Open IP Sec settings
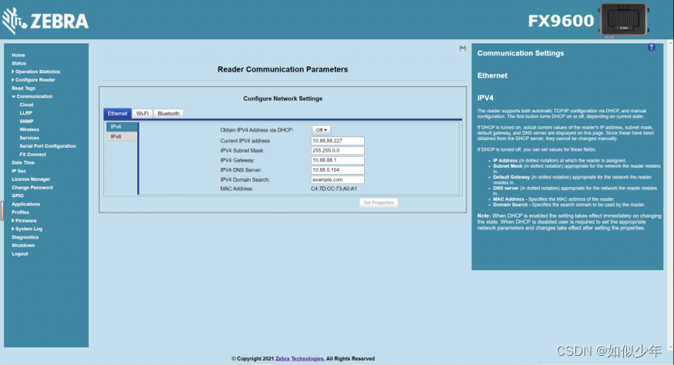Image resolution: width=674 pixels, height=365 pixels. click(x=19, y=171)
